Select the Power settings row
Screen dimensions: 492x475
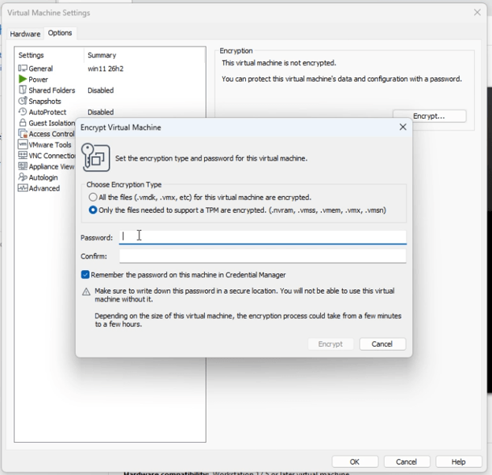tap(110, 80)
